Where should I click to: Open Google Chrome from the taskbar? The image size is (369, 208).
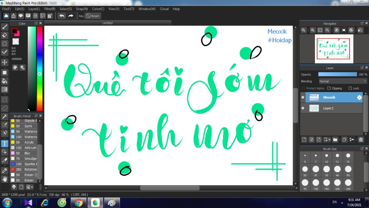click(78, 203)
